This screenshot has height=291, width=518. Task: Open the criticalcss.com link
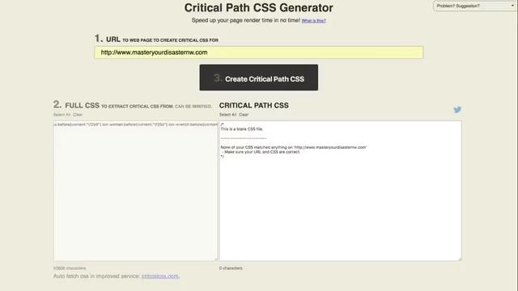(x=160, y=276)
